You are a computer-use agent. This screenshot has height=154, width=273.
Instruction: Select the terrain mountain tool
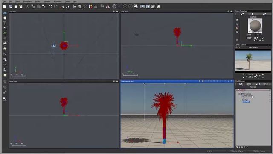[x=5, y=28]
